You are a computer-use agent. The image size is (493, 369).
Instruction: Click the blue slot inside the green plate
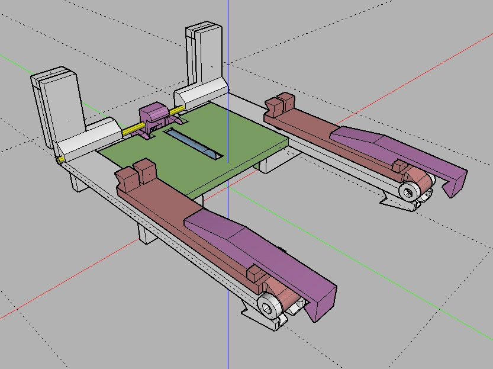coord(194,145)
